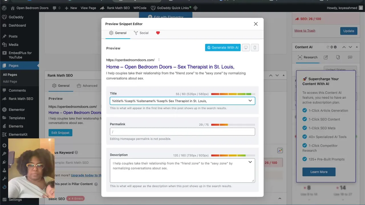Click the red heart tab icon
This screenshot has height=205, width=365.
158,33
